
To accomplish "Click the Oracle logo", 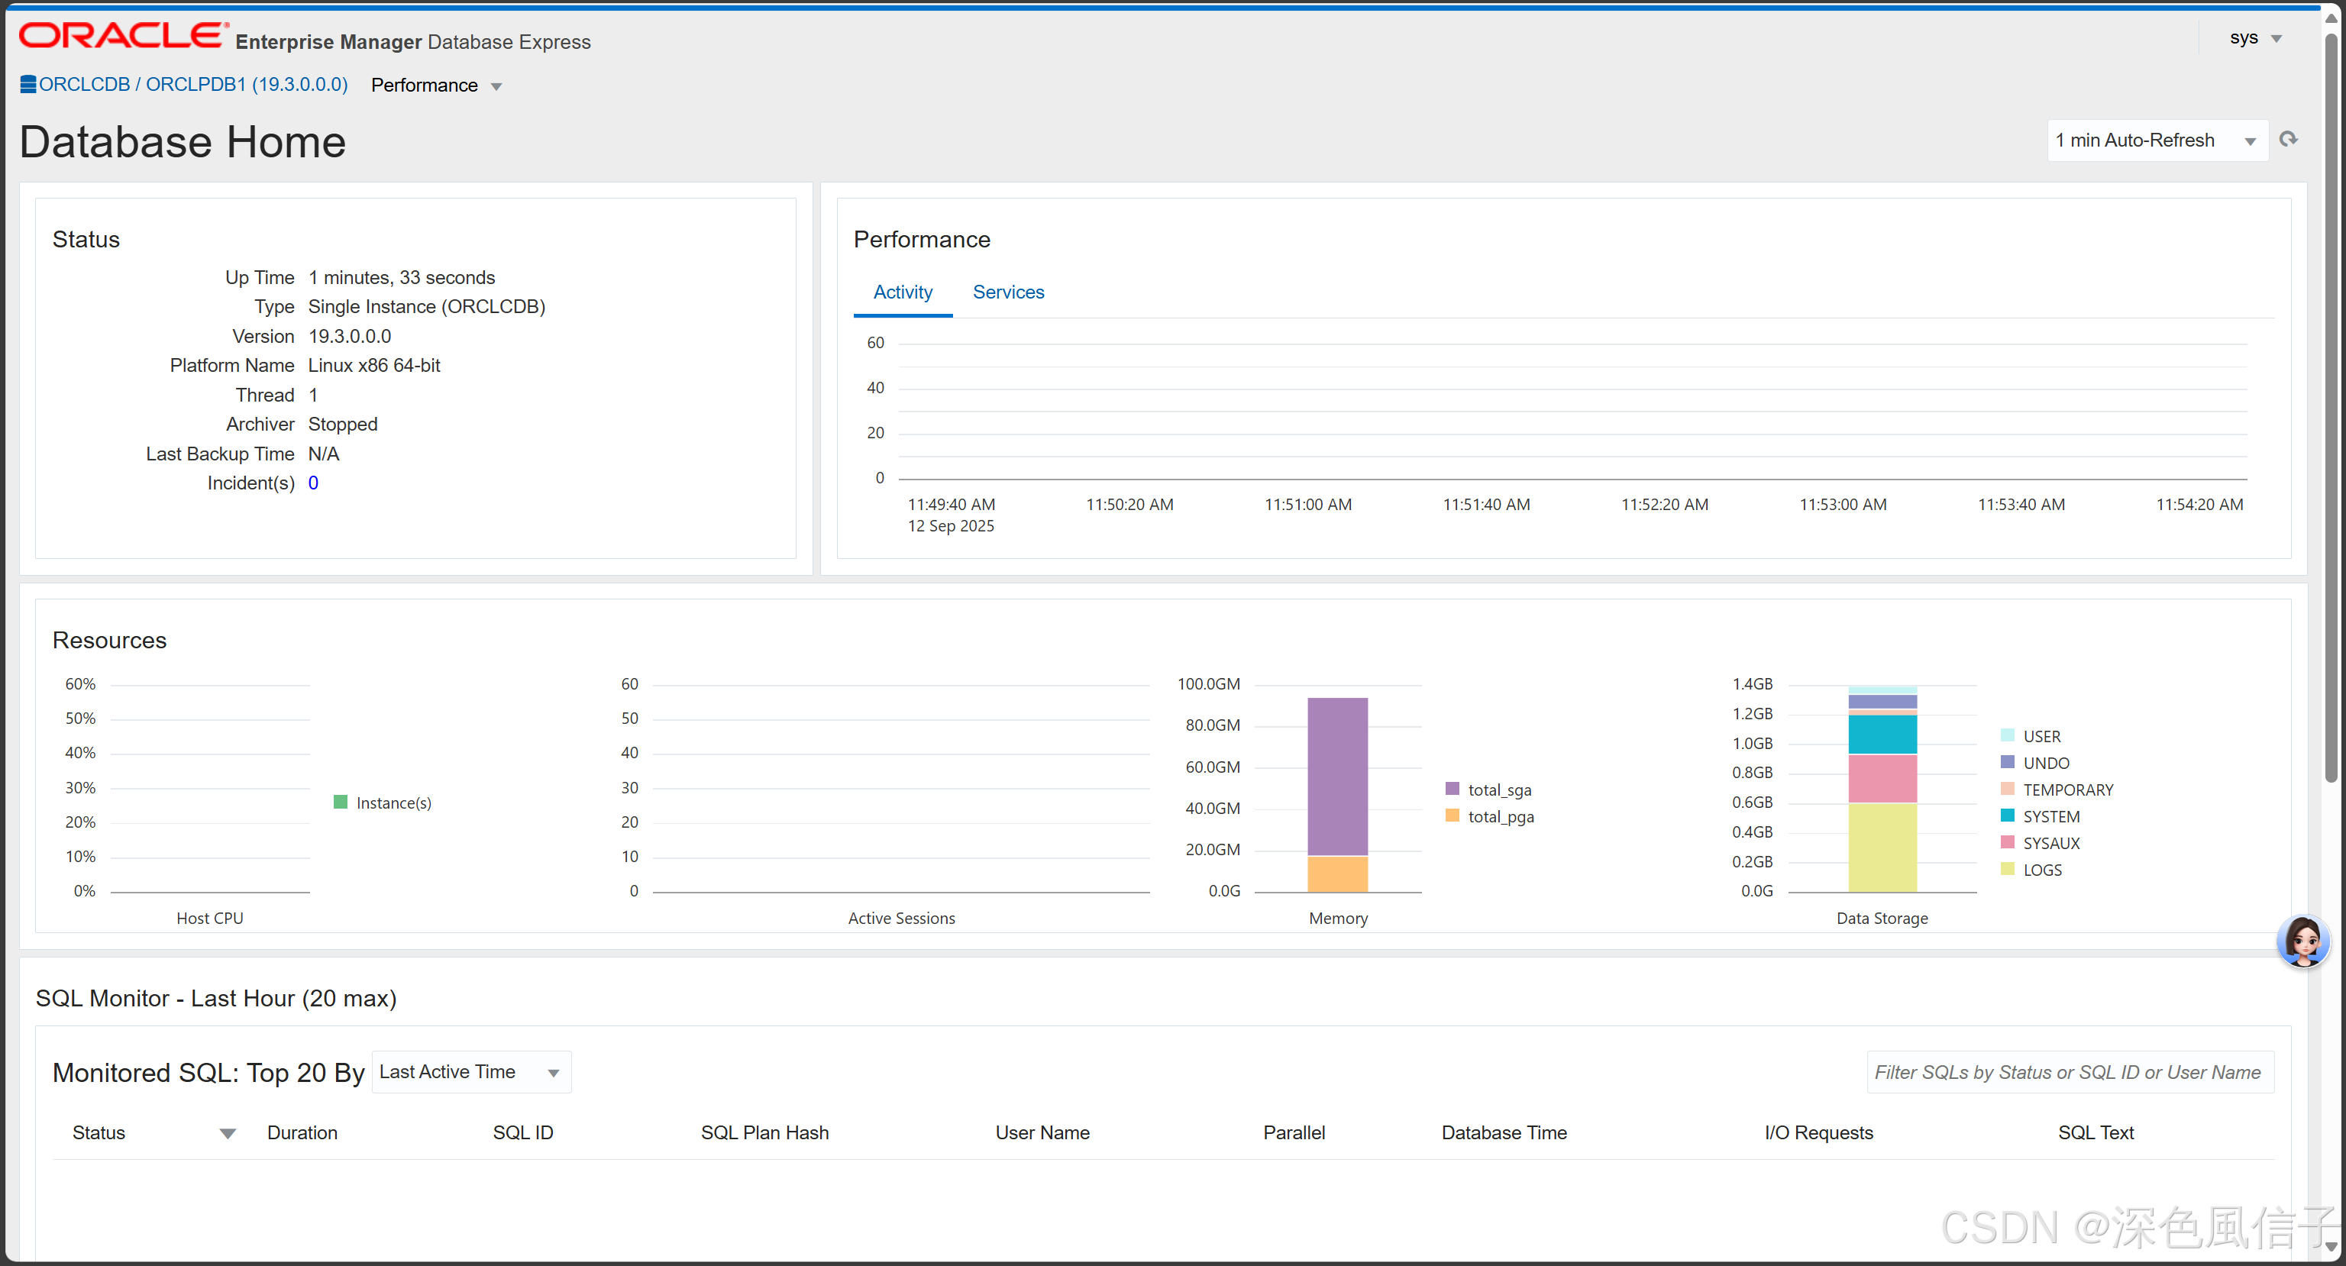I will click(123, 37).
